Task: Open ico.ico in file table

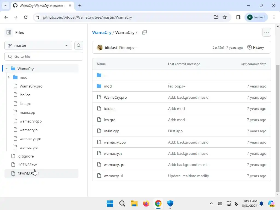Action: pyautogui.click(x=109, y=109)
